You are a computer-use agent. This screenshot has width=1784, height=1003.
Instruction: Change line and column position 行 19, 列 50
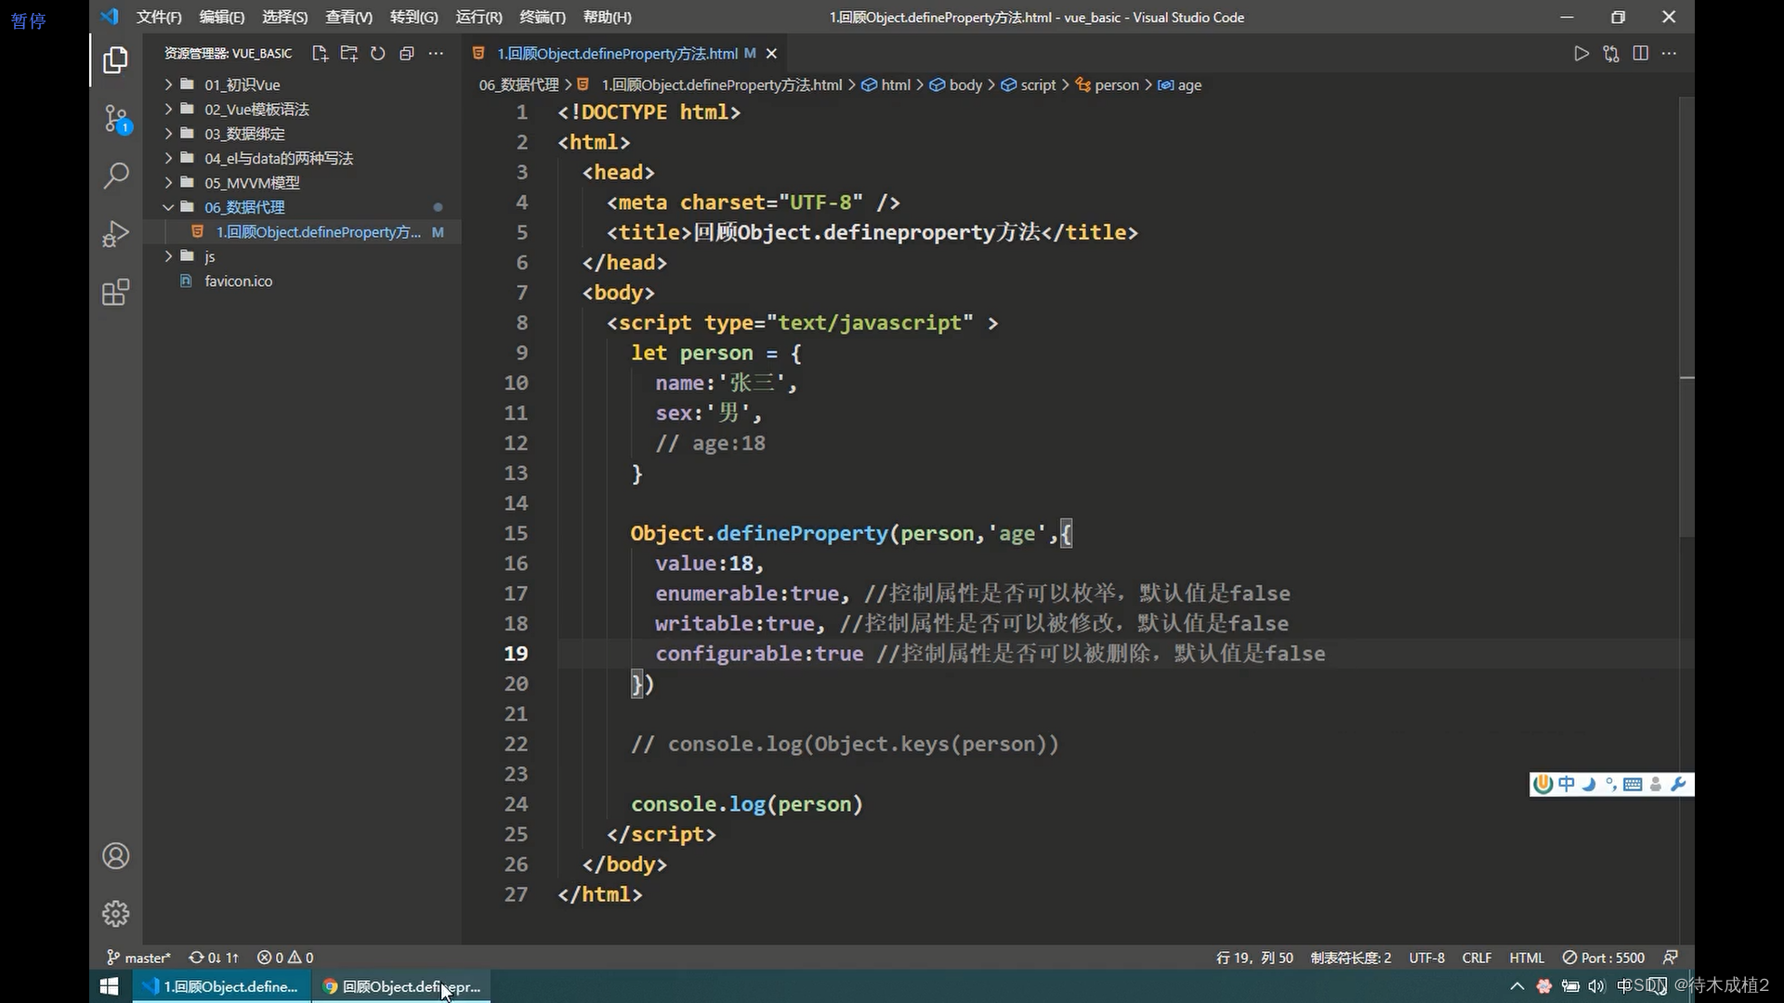pos(1254,957)
